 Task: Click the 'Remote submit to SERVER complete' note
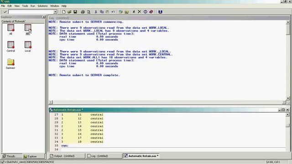pyautogui.click(x=84, y=75)
